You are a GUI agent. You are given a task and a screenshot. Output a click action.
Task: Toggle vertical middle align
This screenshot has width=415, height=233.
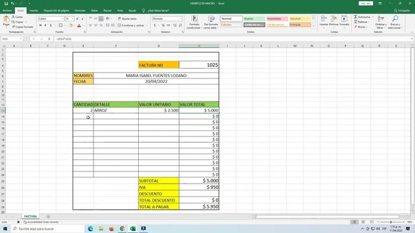click(96, 19)
